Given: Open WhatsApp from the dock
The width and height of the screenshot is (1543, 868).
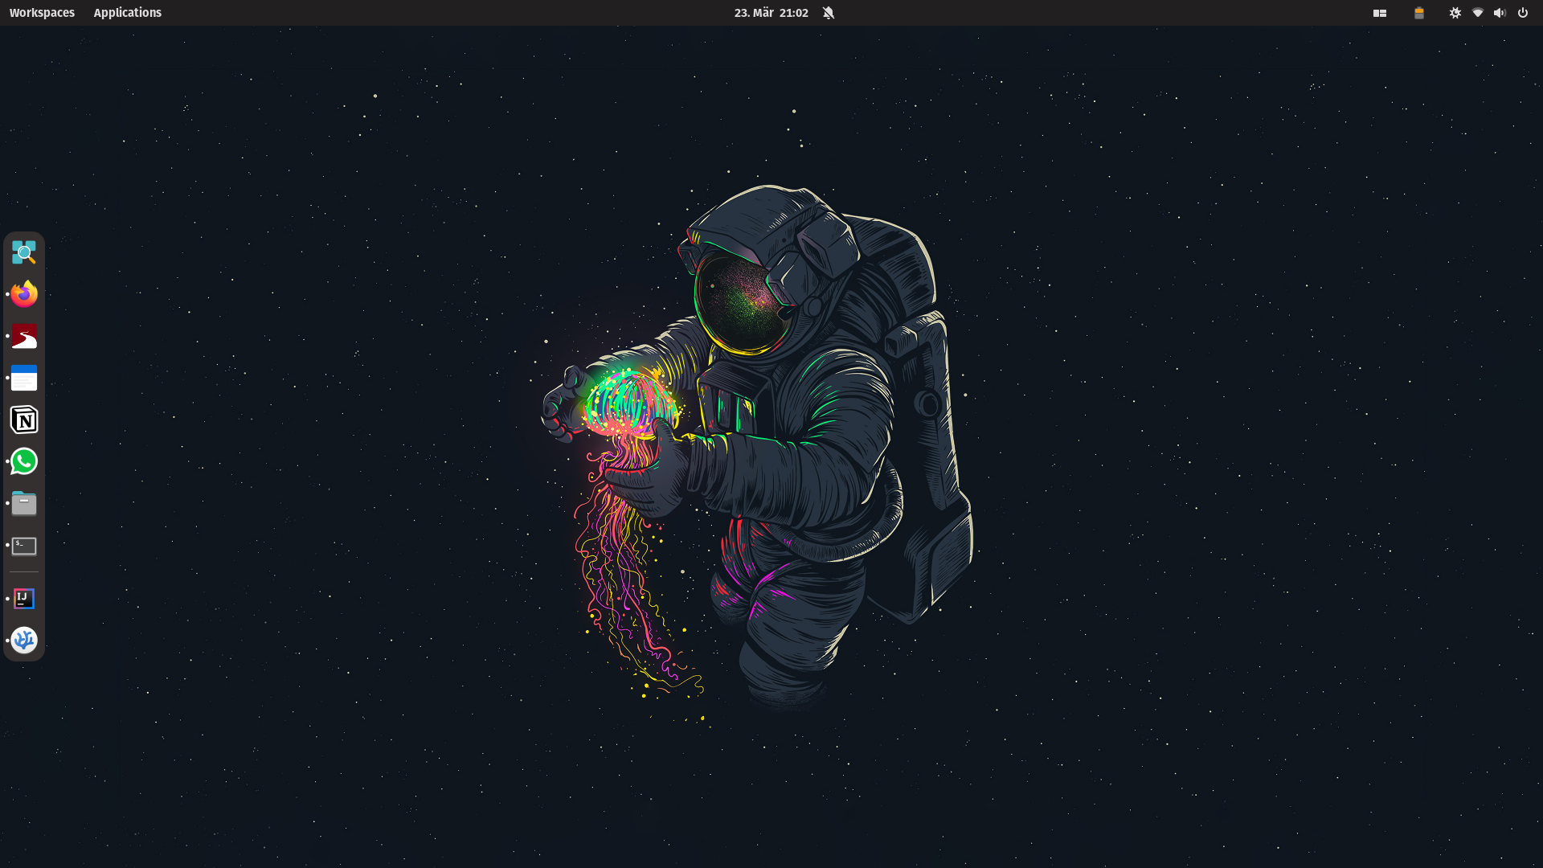Looking at the screenshot, I should pos(24,461).
